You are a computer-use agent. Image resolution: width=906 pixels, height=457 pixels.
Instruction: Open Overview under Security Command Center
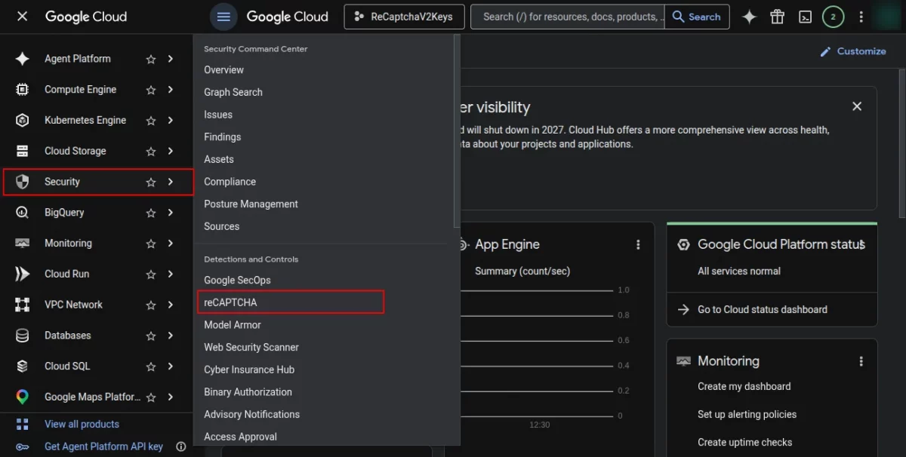click(x=223, y=69)
